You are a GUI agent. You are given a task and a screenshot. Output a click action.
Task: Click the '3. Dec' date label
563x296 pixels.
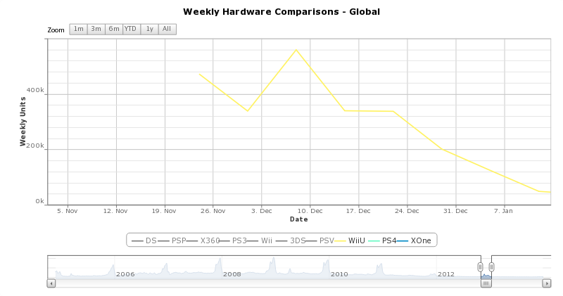tap(261, 211)
